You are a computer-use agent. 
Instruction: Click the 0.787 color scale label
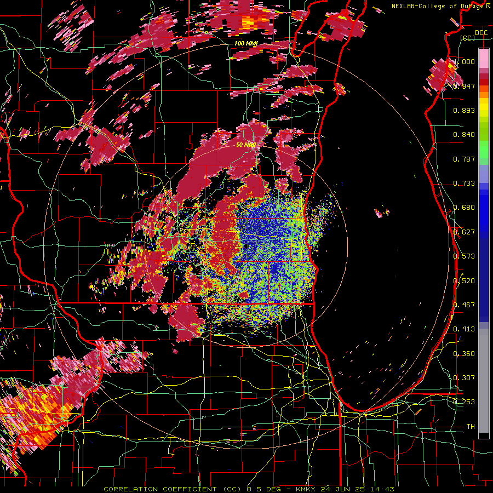click(464, 159)
